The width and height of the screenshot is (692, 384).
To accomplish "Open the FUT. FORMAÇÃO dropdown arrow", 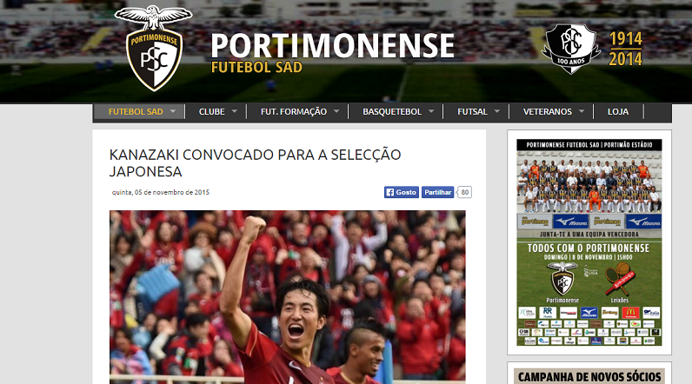I will click(x=336, y=111).
